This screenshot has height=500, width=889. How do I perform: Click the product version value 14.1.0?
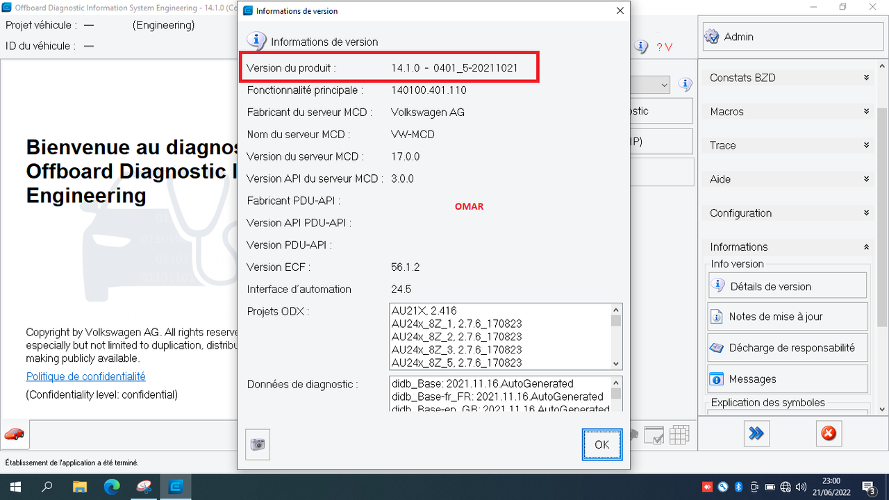(454, 68)
